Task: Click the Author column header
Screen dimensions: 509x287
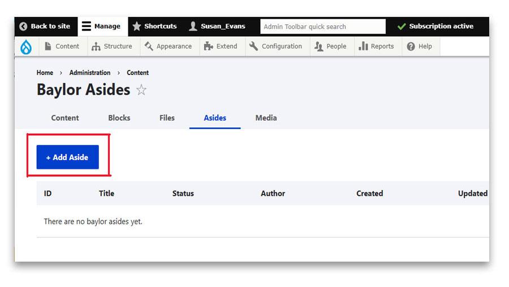Action: (x=273, y=193)
